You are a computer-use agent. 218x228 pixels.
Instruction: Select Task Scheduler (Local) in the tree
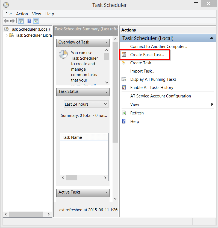coord(30,29)
